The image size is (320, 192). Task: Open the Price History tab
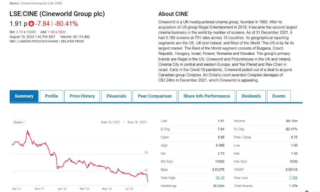coord(82,96)
